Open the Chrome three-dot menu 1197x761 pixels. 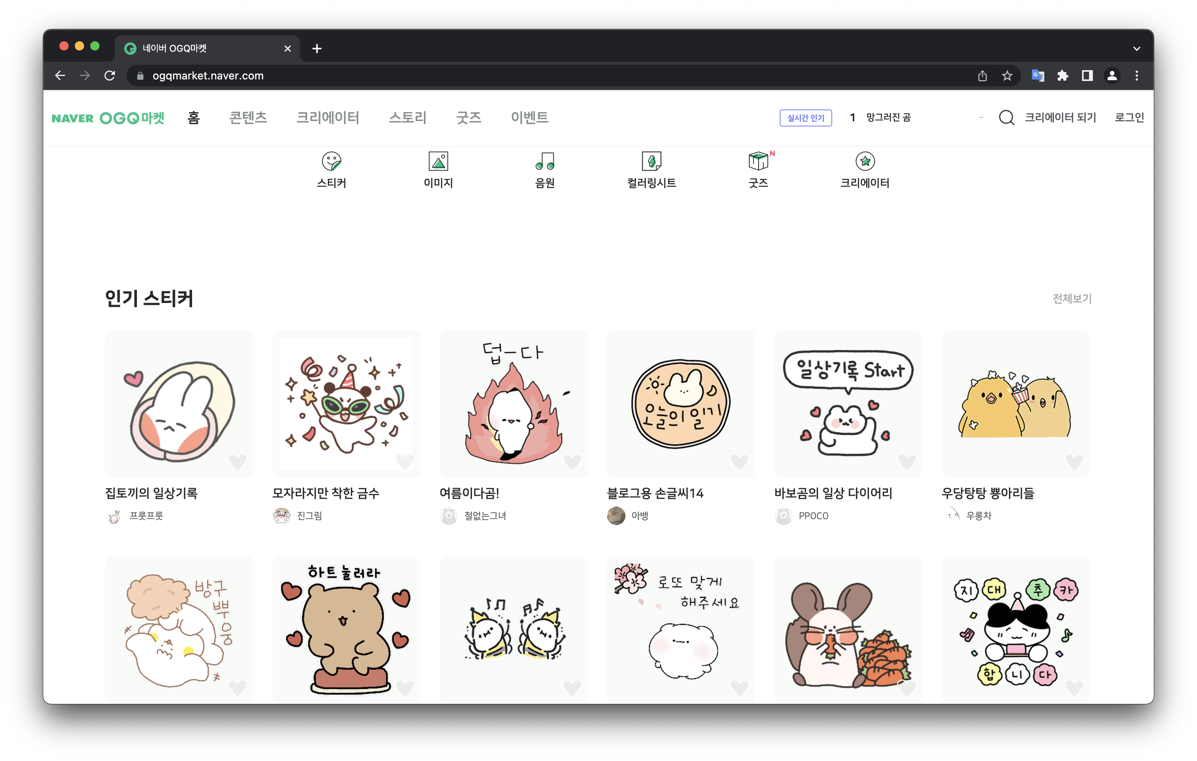coord(1136,76)
